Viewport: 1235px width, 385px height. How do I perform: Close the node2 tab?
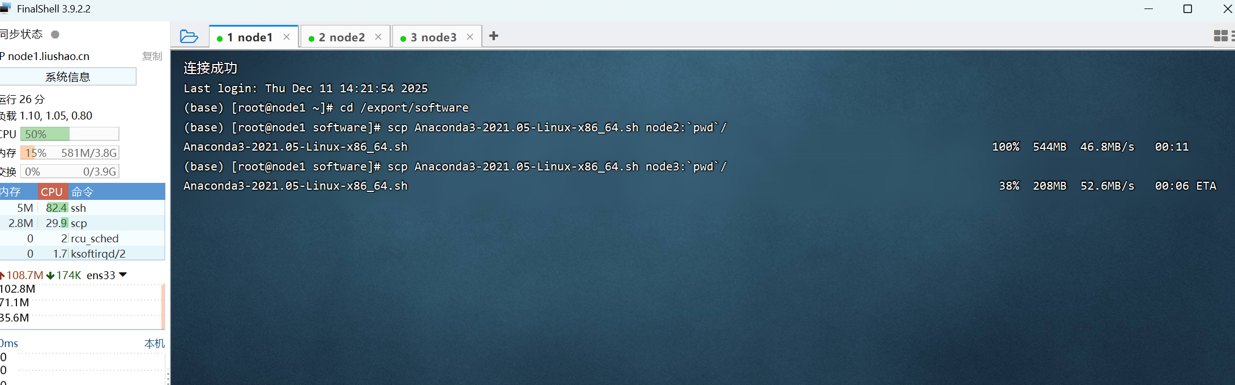click(x=378, y=37)
